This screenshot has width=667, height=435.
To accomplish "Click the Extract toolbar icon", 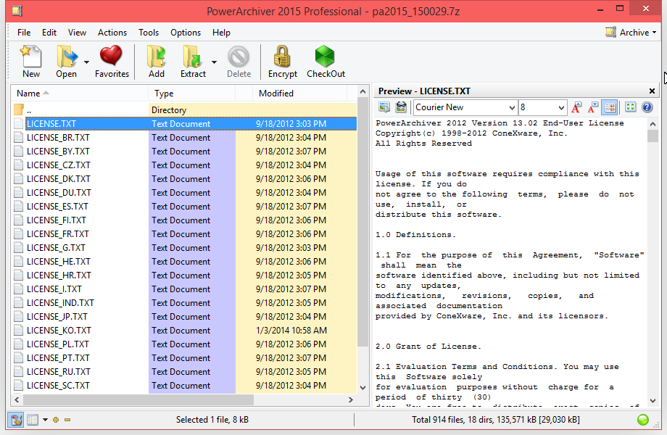I will [x=192, y=57].
